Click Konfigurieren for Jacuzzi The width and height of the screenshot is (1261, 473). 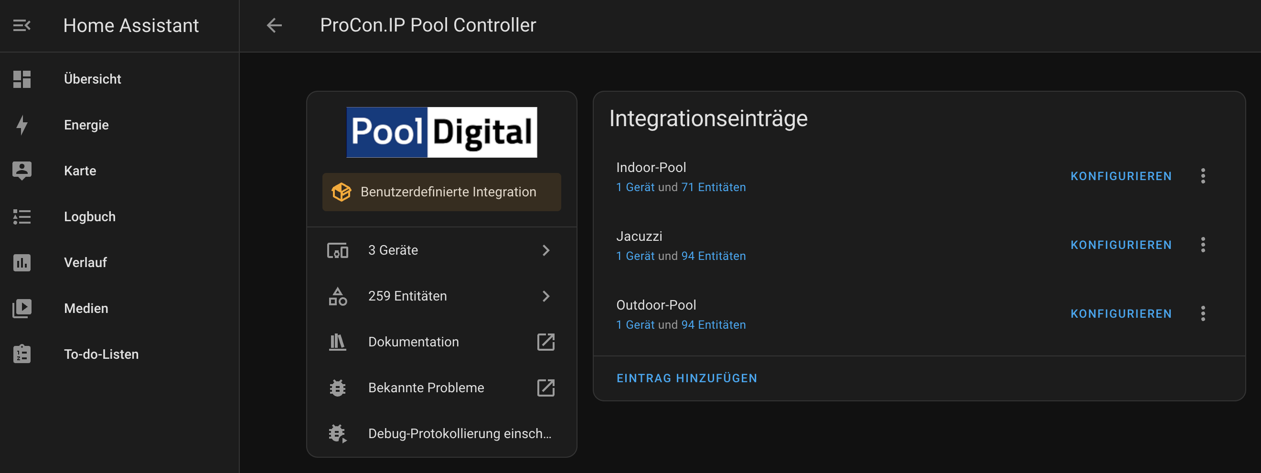pyautogui.click(x=1121, y=245)
